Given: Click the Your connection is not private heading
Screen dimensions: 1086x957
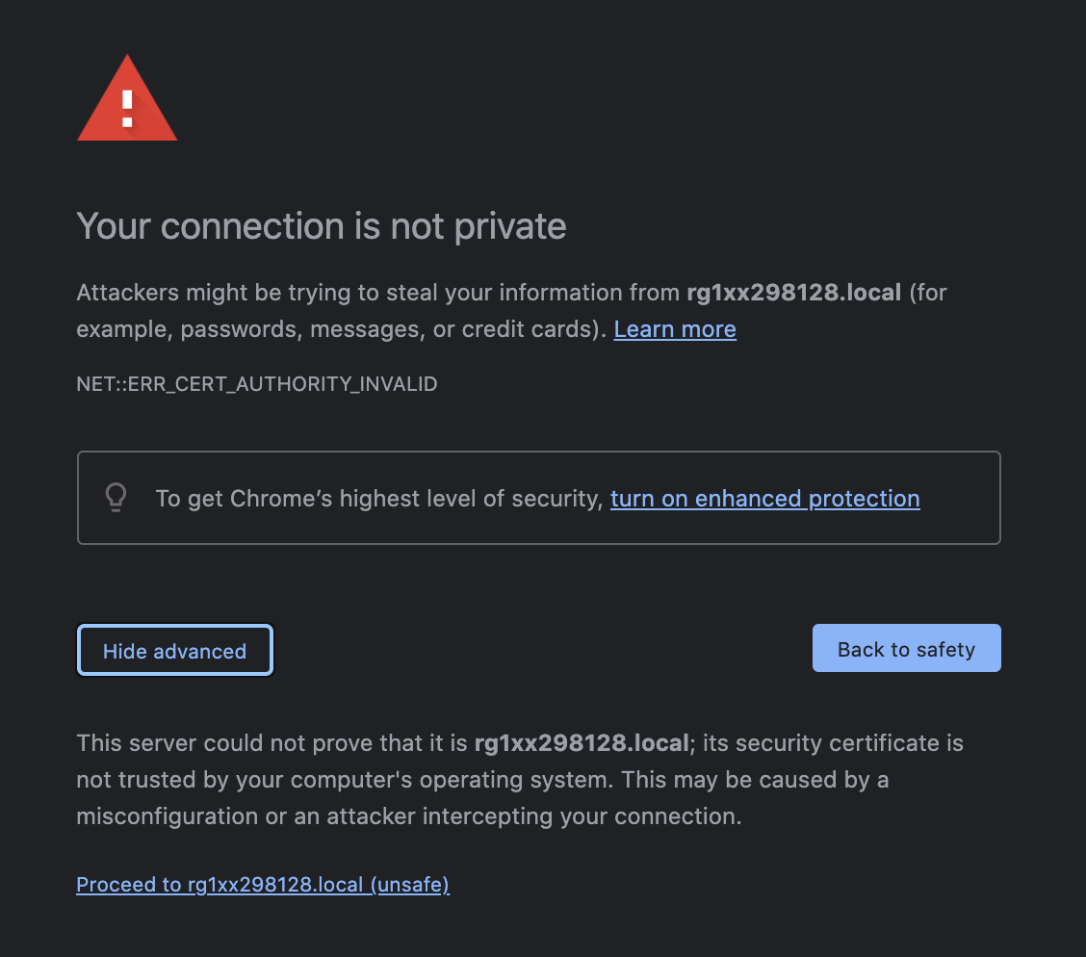Looking at the screenshot, I should coord(322,226).
